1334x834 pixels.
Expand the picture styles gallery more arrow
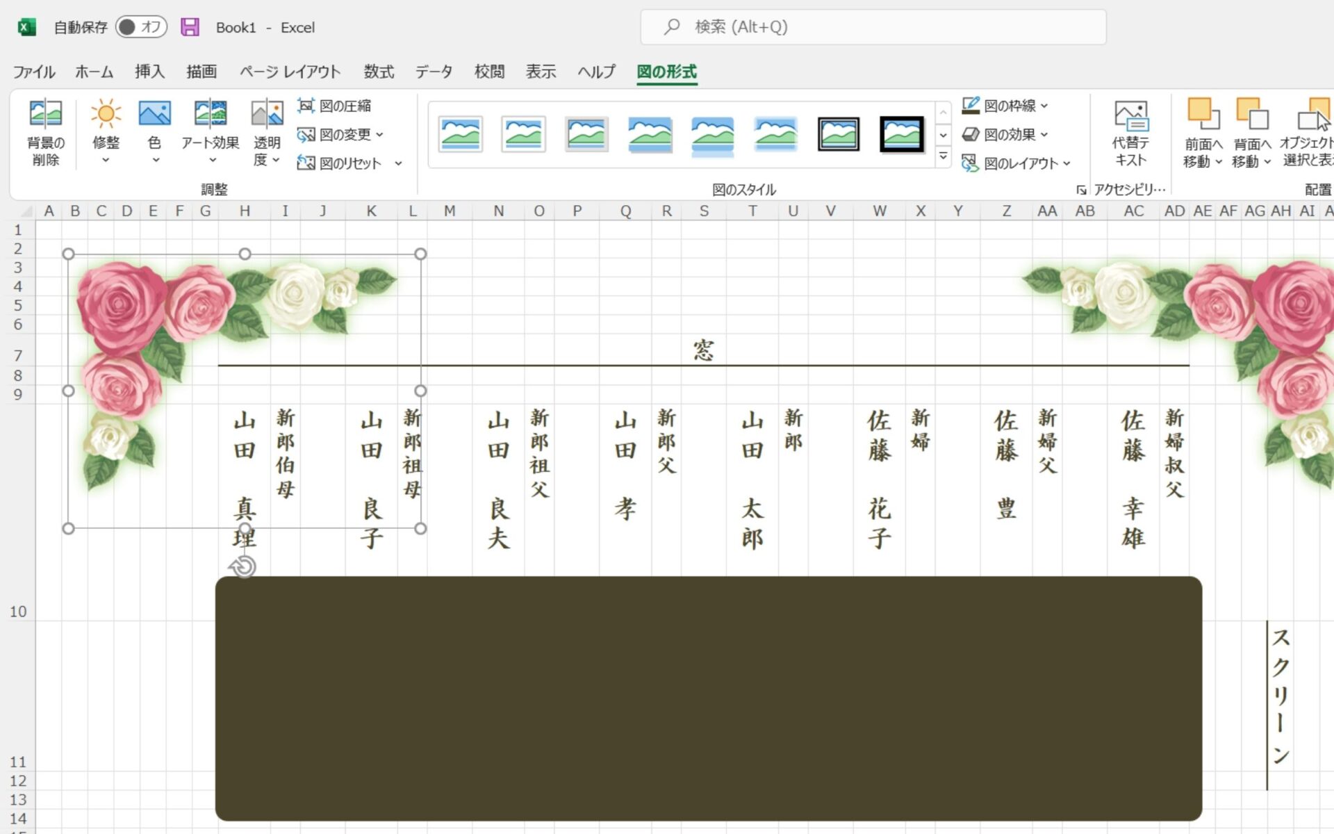pyautogui.click(x=943, y=157)
